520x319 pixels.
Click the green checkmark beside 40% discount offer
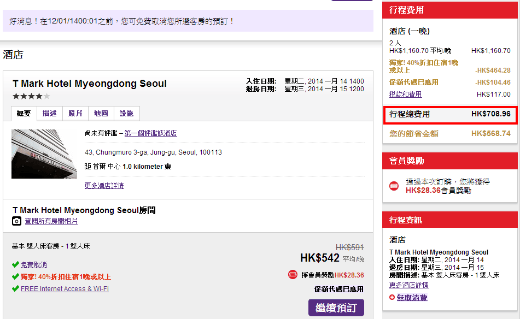[x=15, y=277]
